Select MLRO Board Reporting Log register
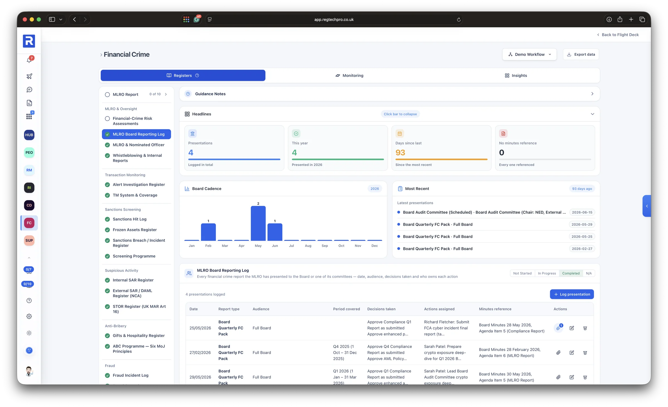The width and height of the screenshot is (668, 407). click(x=136, y=134)
